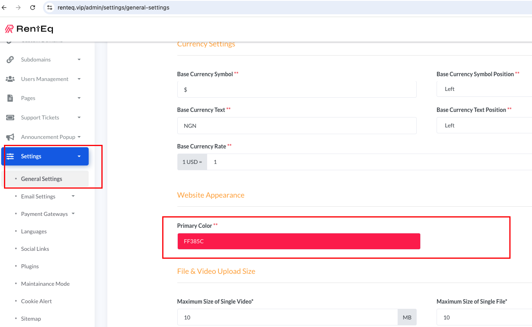The image size is (532, 327).
Task: Open the Languages settings item
Action: coord(34,231)
